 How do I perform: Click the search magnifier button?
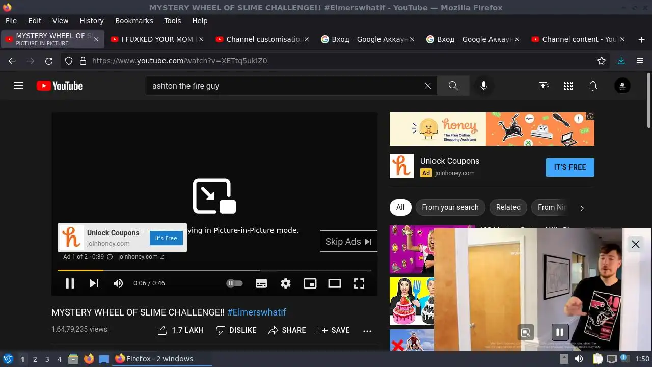coord(453,86)
